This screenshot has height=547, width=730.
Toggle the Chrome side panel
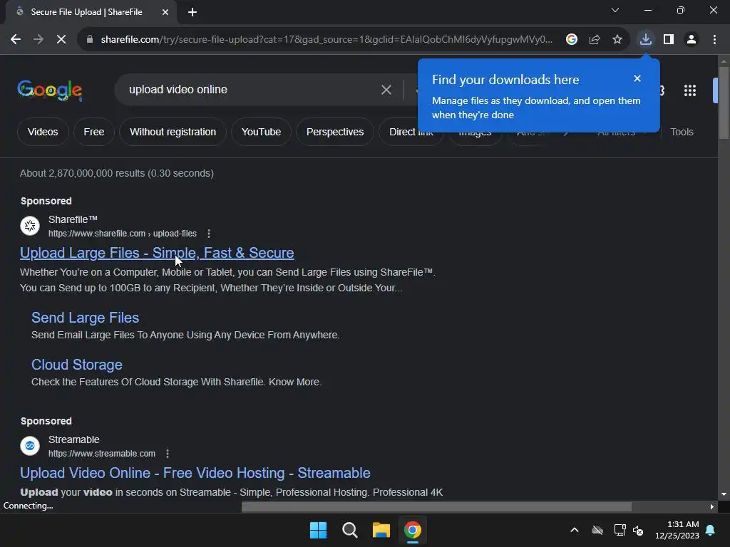pyautogui.click(x=669, y=40)
